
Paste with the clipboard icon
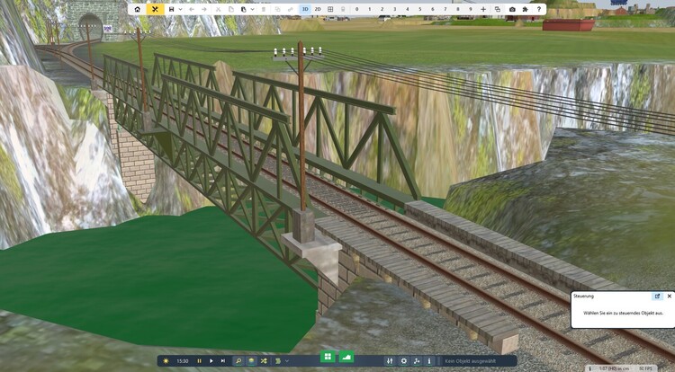244,9
